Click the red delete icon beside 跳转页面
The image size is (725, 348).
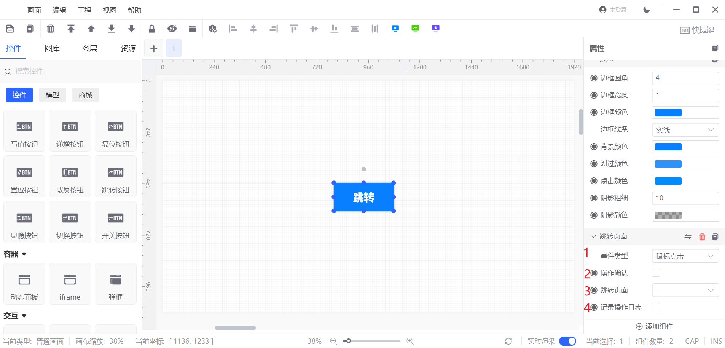click(702, 237)
